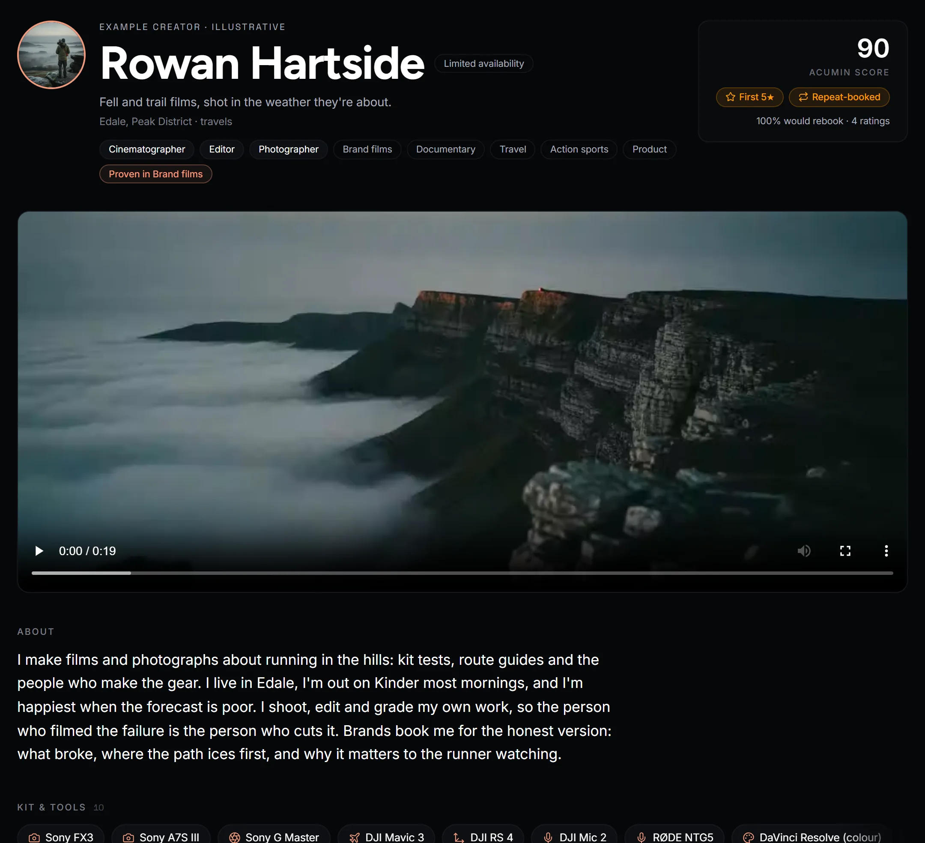Click the '100% would rebook · 4 ratings' text

[x=823, y=121]
